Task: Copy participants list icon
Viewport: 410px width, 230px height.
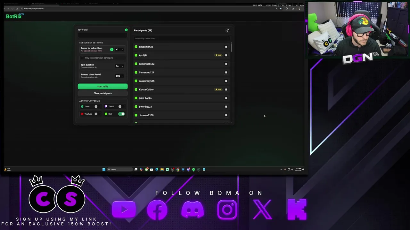Action: [x=228, y=30]
